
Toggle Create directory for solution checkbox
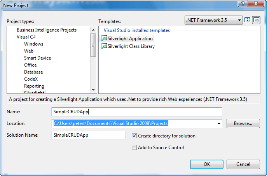[x=134, y=136]
